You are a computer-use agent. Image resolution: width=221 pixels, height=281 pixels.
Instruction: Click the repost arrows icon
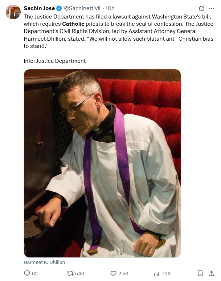pyautogui.click(x=70, y=273)
